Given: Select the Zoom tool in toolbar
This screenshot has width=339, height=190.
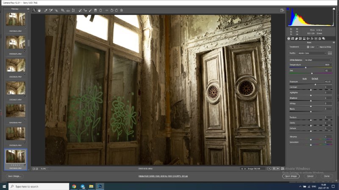Looking at the screenshot, I should pos(34,10).
